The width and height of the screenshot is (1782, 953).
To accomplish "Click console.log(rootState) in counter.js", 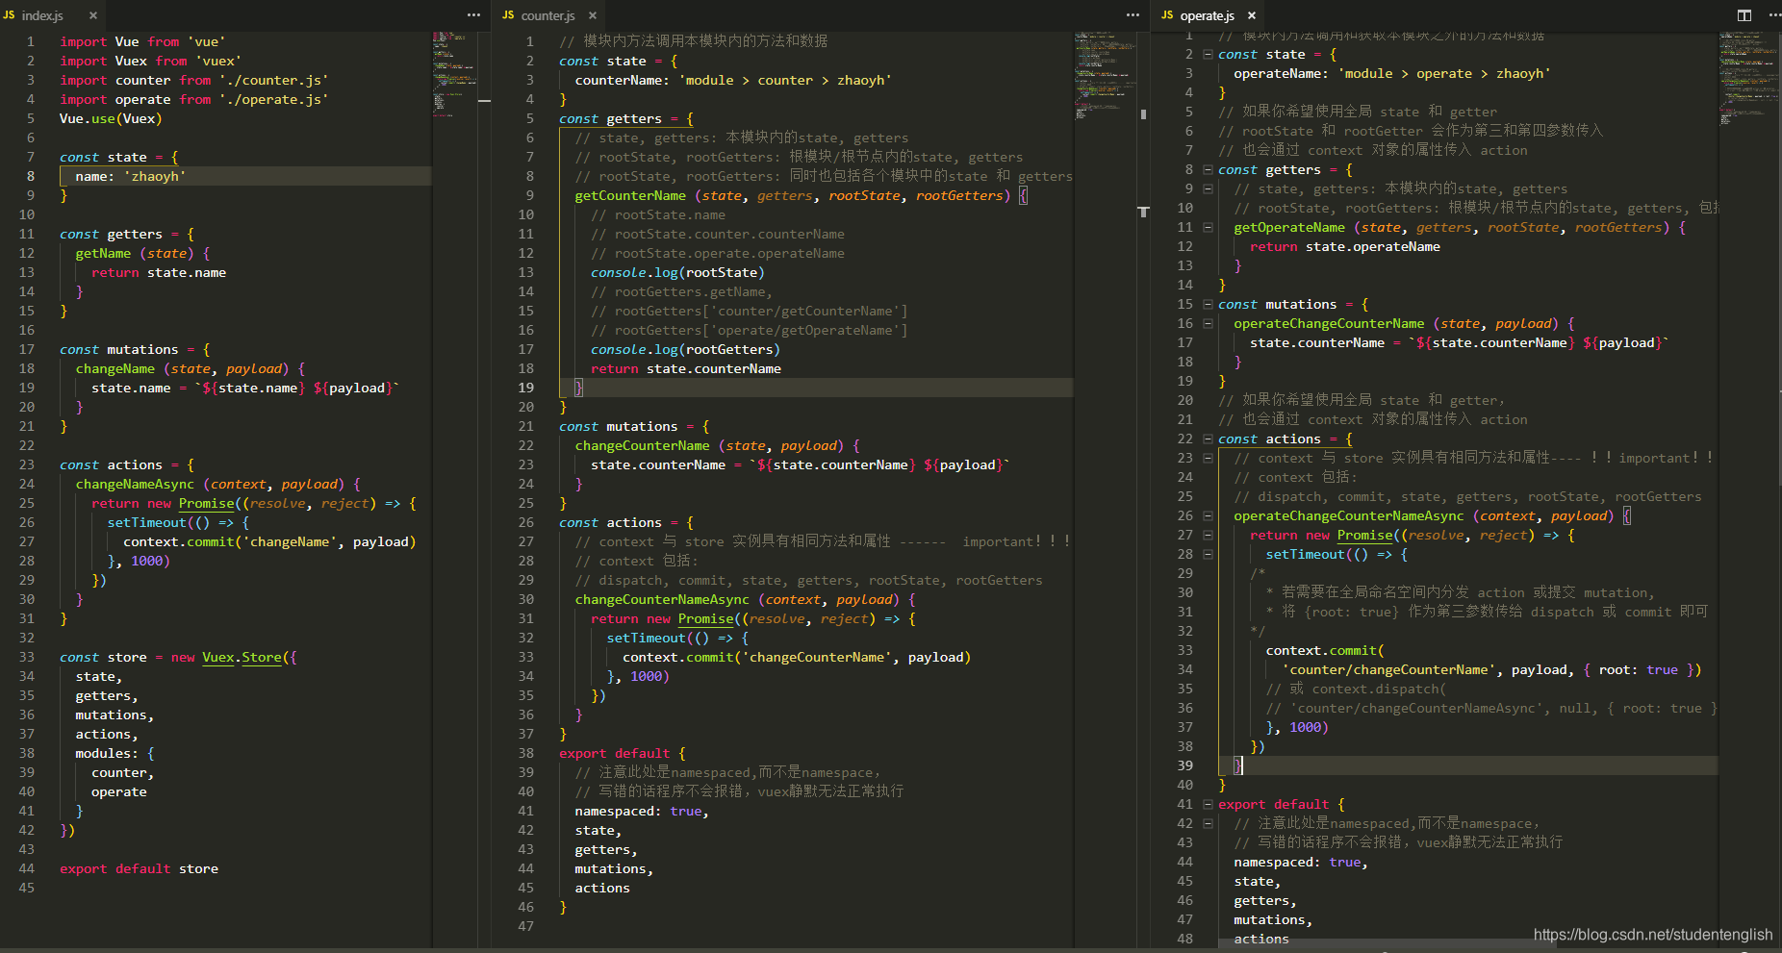I will [x=677, y=272].
